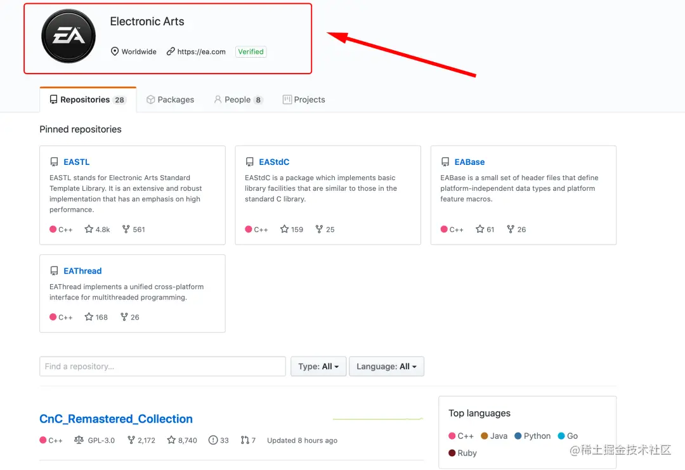Click the Updated 8 hours ago text

tap(303, 440)
